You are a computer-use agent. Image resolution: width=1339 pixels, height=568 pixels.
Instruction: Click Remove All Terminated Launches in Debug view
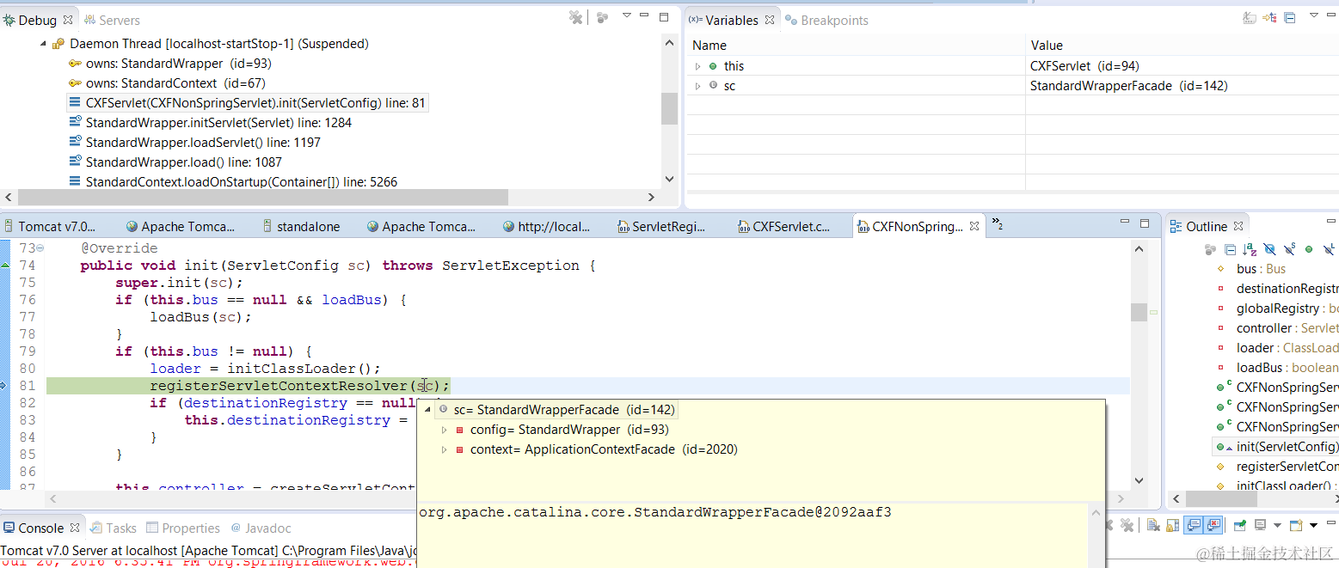tap(576, 17)
